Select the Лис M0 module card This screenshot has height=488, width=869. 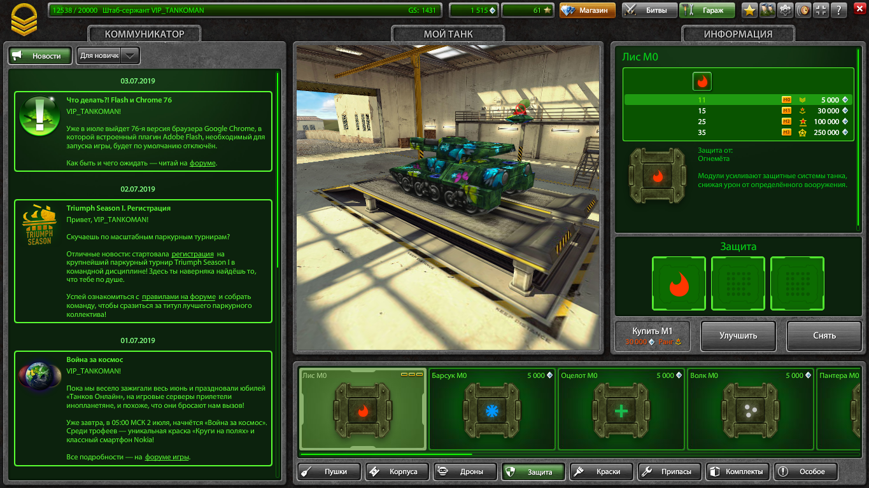[363, 409]
